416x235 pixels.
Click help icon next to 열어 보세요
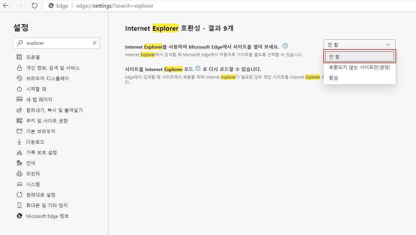click(x=285, y=46)
